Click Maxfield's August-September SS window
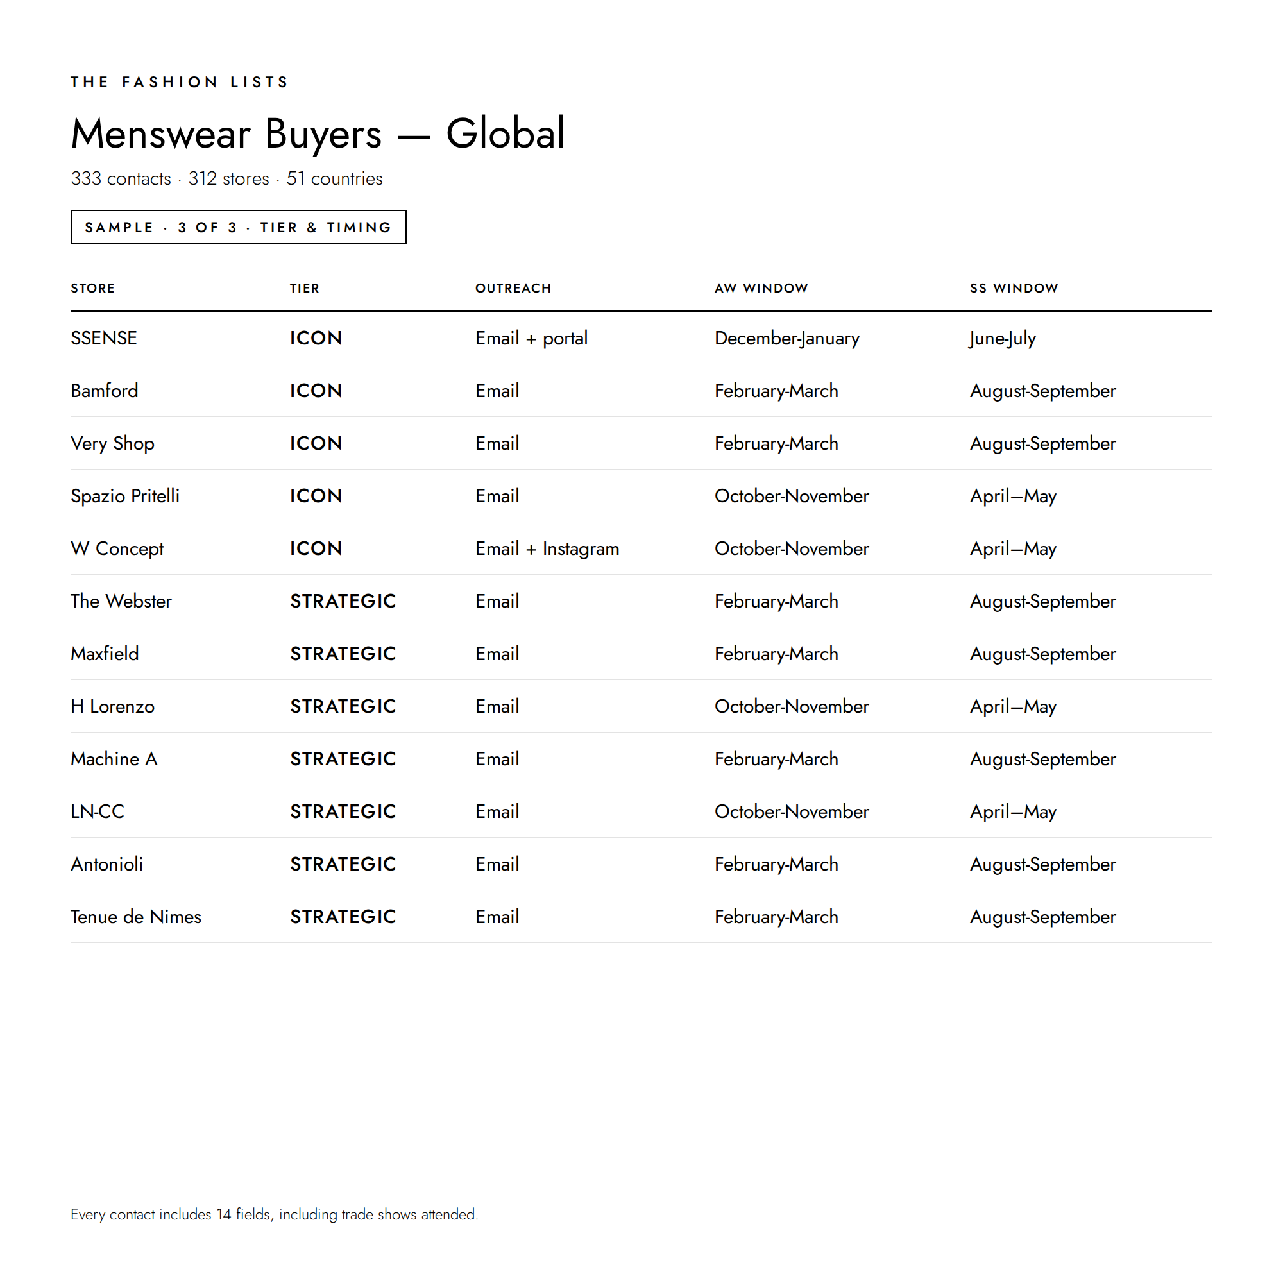 (1043, 654)
